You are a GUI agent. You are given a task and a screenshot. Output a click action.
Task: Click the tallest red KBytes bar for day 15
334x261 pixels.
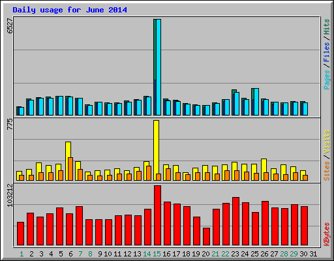[x=157, y=215]
